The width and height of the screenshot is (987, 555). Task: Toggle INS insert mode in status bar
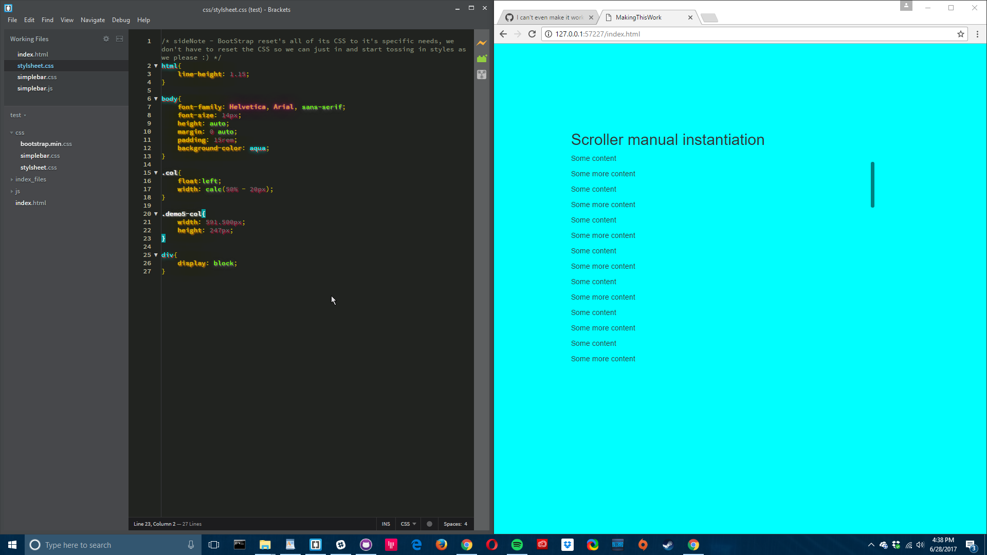(386, 524)
